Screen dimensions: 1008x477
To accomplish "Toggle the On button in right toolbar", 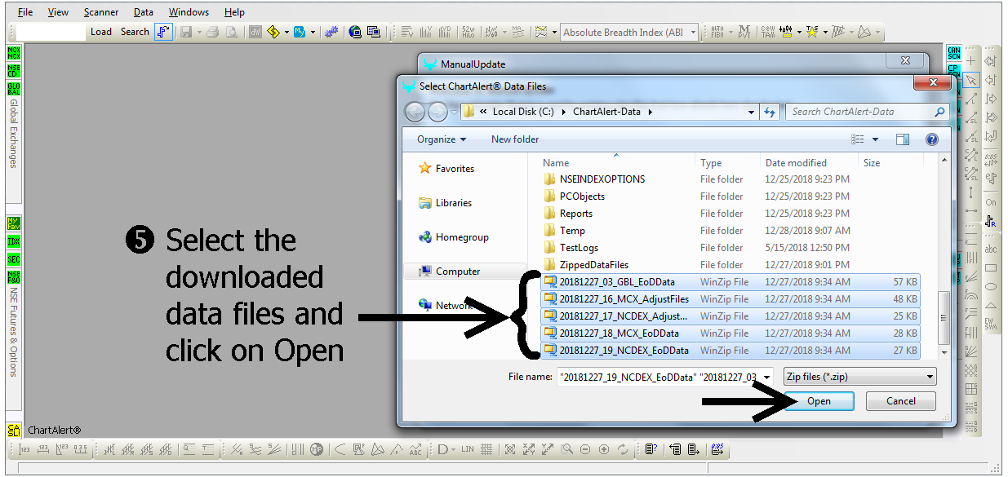I will (x=991, y=202).
